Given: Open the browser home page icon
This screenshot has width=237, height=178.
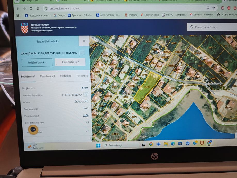Looking at the screenshot, I should (x=38, y=8).
